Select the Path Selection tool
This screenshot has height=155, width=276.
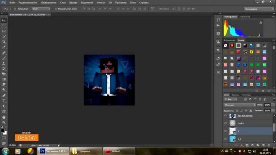[4, 106]
